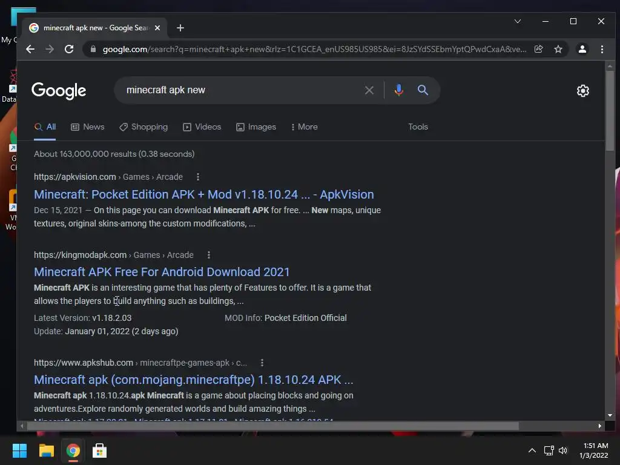Click the https://www.apkshub.com breadcrumb URL
This screenshot has width=620, height=465.
pos(84,363)
